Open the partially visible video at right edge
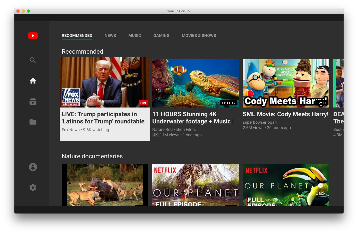358x234 pixels. pos(338,83)
